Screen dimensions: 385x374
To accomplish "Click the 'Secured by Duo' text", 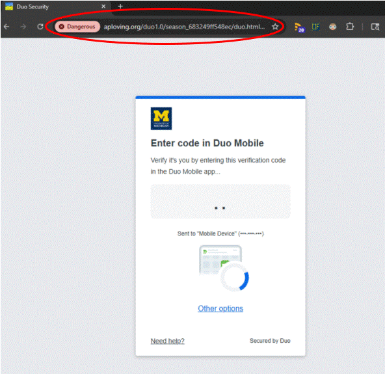I will (x=270, y=341).
